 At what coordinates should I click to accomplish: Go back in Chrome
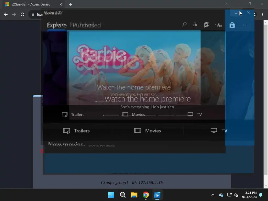[6, 14]
